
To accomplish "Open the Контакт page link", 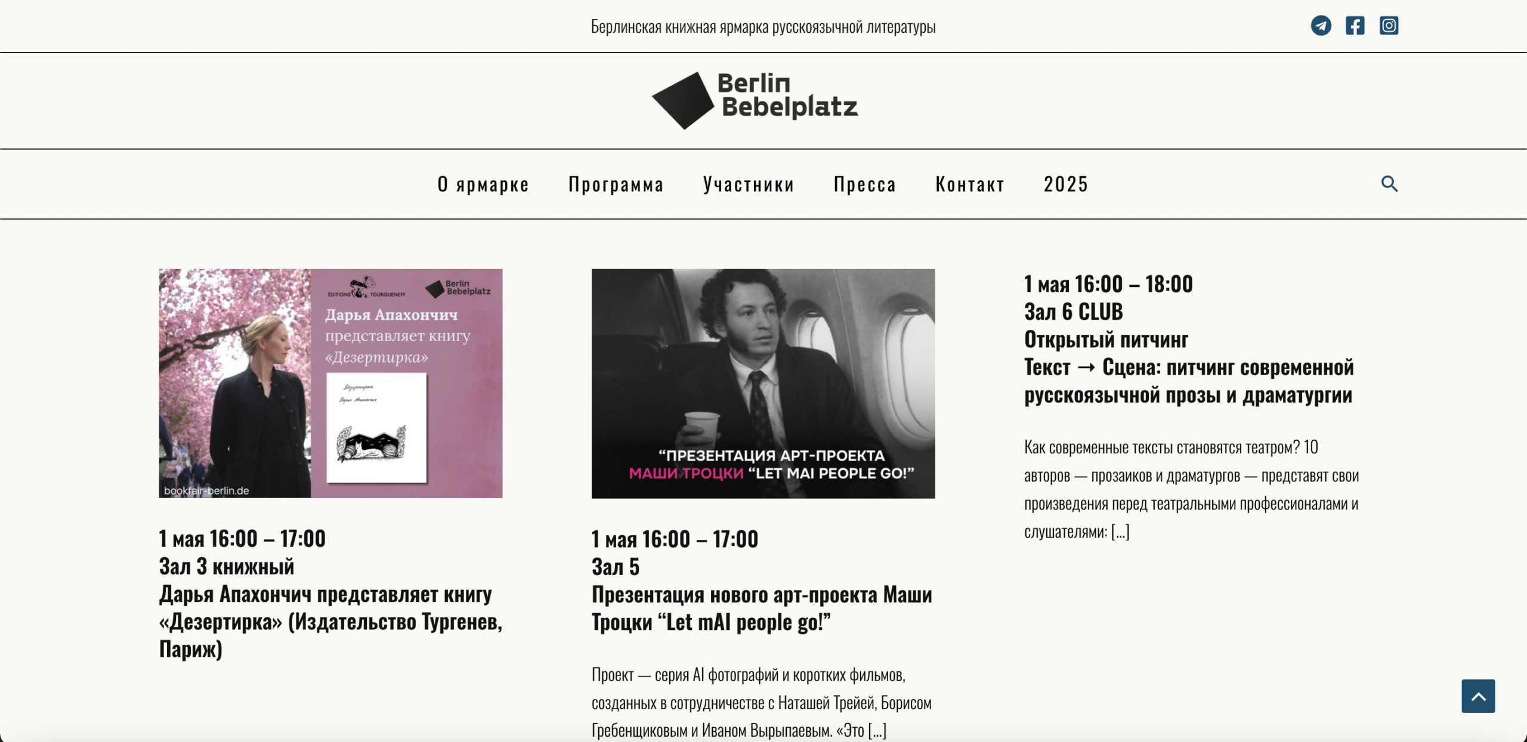I will click(969, 184).
